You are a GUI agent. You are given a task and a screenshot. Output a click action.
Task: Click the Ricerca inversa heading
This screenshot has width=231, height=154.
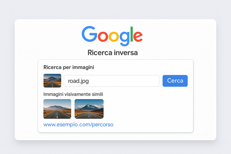click(113, 53)
